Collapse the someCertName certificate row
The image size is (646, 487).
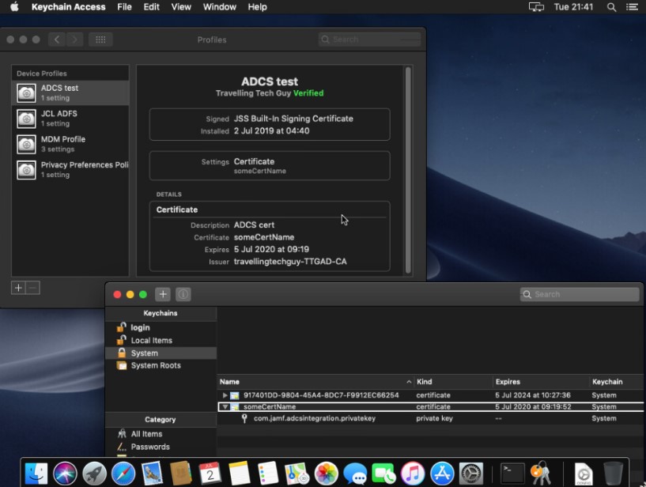point(225,406)
